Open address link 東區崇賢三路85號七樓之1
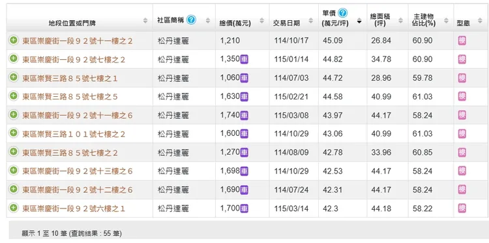 point(70,79)
